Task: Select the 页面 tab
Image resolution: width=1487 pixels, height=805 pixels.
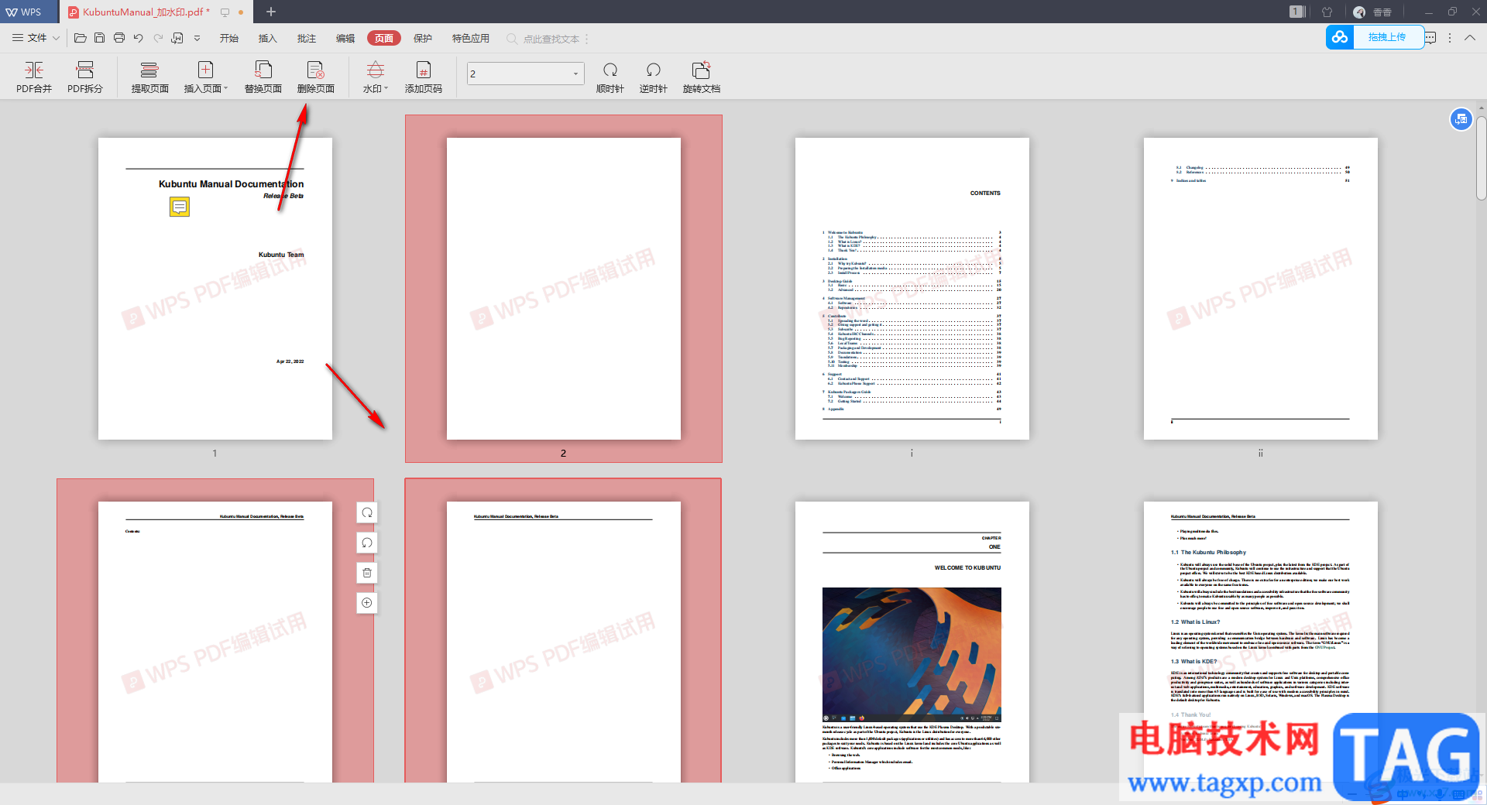Action: (x=384, y=38)
